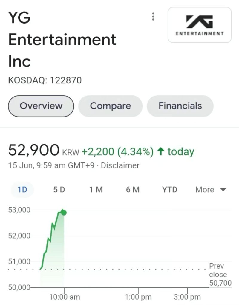Select the Overview tab

click(x=41, y=106)
